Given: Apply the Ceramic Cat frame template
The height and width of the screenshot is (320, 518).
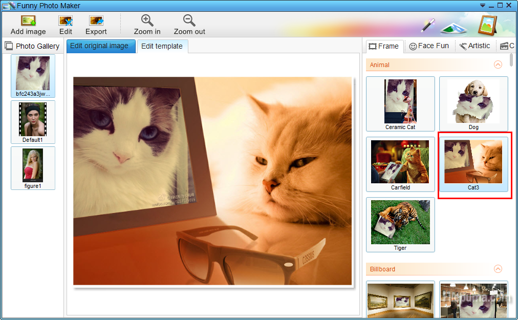Looking at the screenshot, I should click(400, 104).
